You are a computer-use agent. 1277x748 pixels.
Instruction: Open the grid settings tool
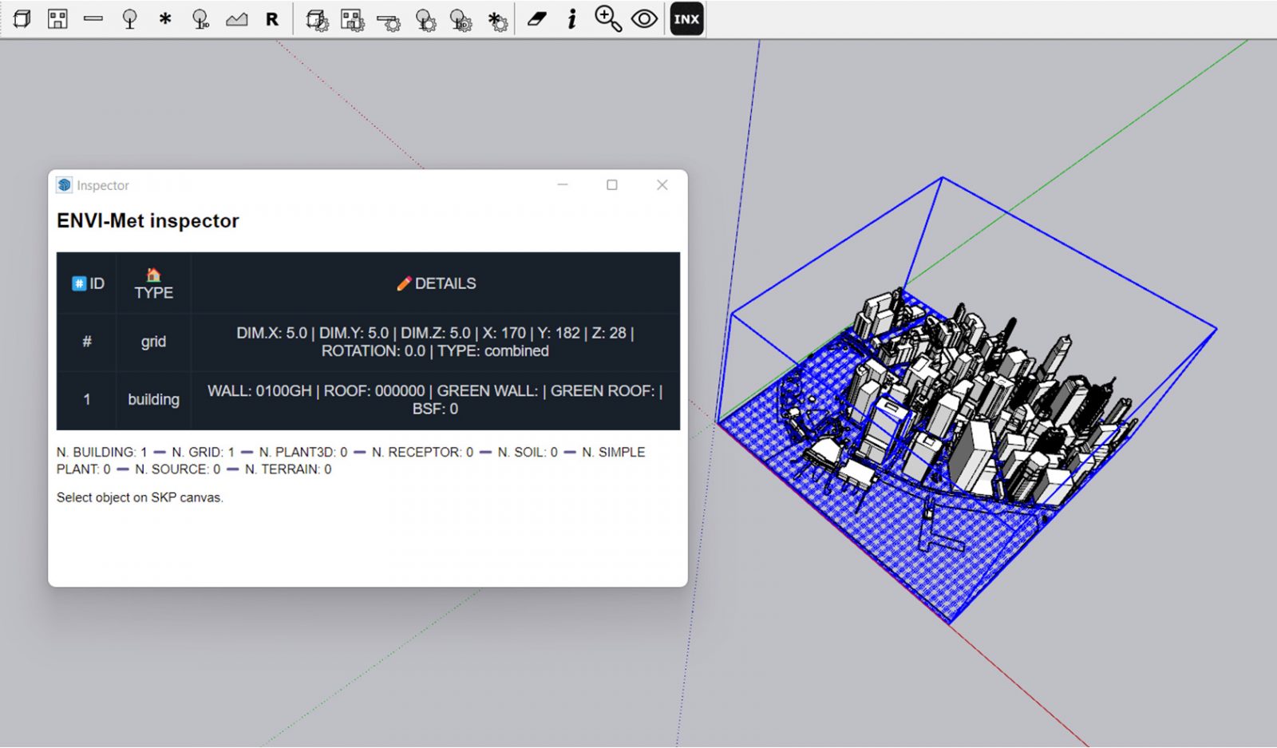coord(317,19)
